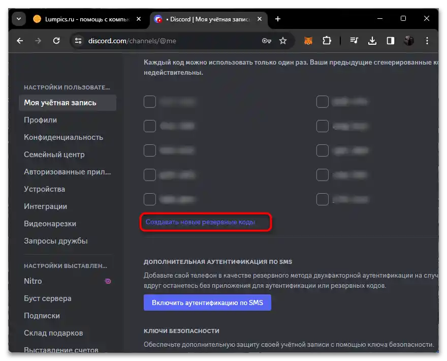447x361 pixels.
Task: Open 'Профили' settings section
Action: (68, 120)
